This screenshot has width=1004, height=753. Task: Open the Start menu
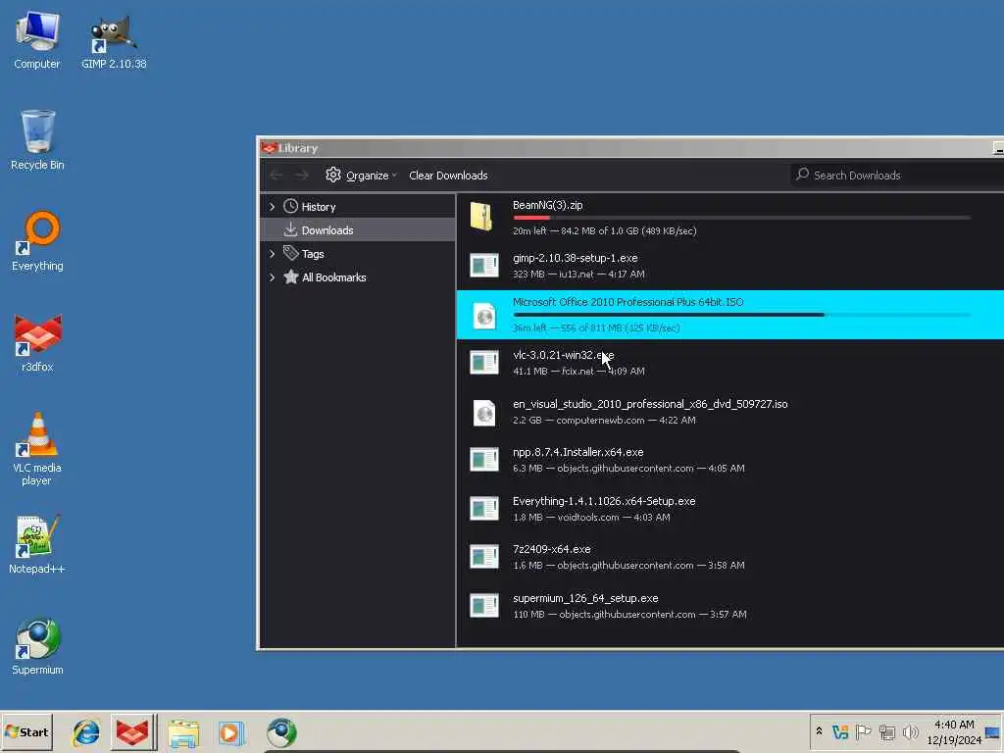(26, 731)
